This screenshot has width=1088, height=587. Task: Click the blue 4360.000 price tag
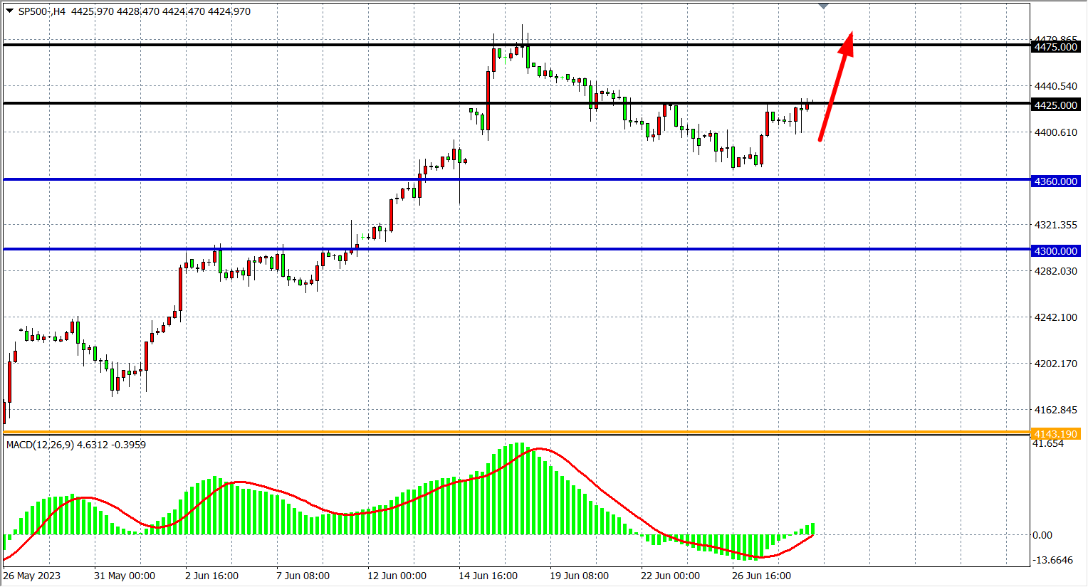[x=1055, y=181]
